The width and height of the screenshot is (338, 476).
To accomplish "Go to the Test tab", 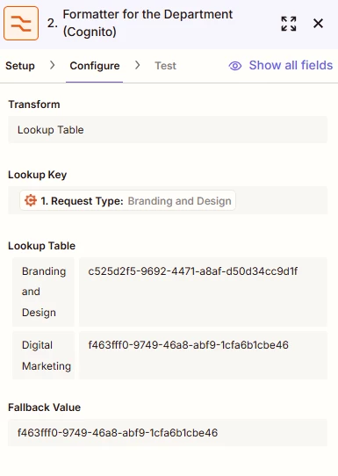I will pyautogui.click(x=165, y=66).
